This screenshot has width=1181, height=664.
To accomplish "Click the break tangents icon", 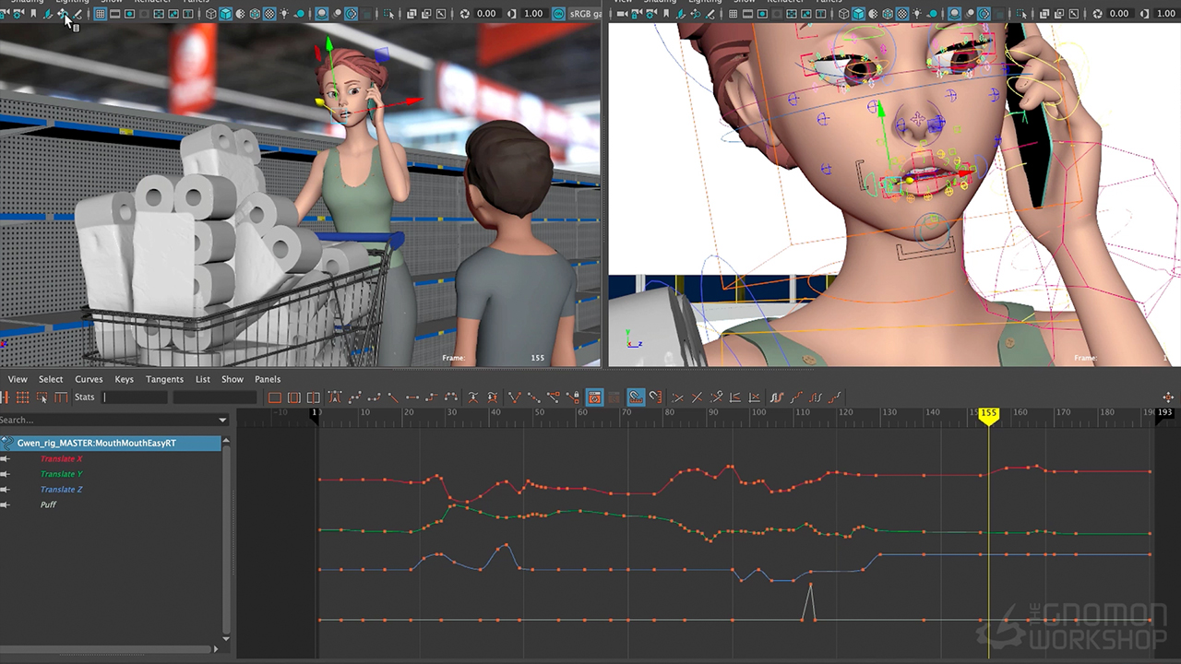I will [x=515, y=397].
